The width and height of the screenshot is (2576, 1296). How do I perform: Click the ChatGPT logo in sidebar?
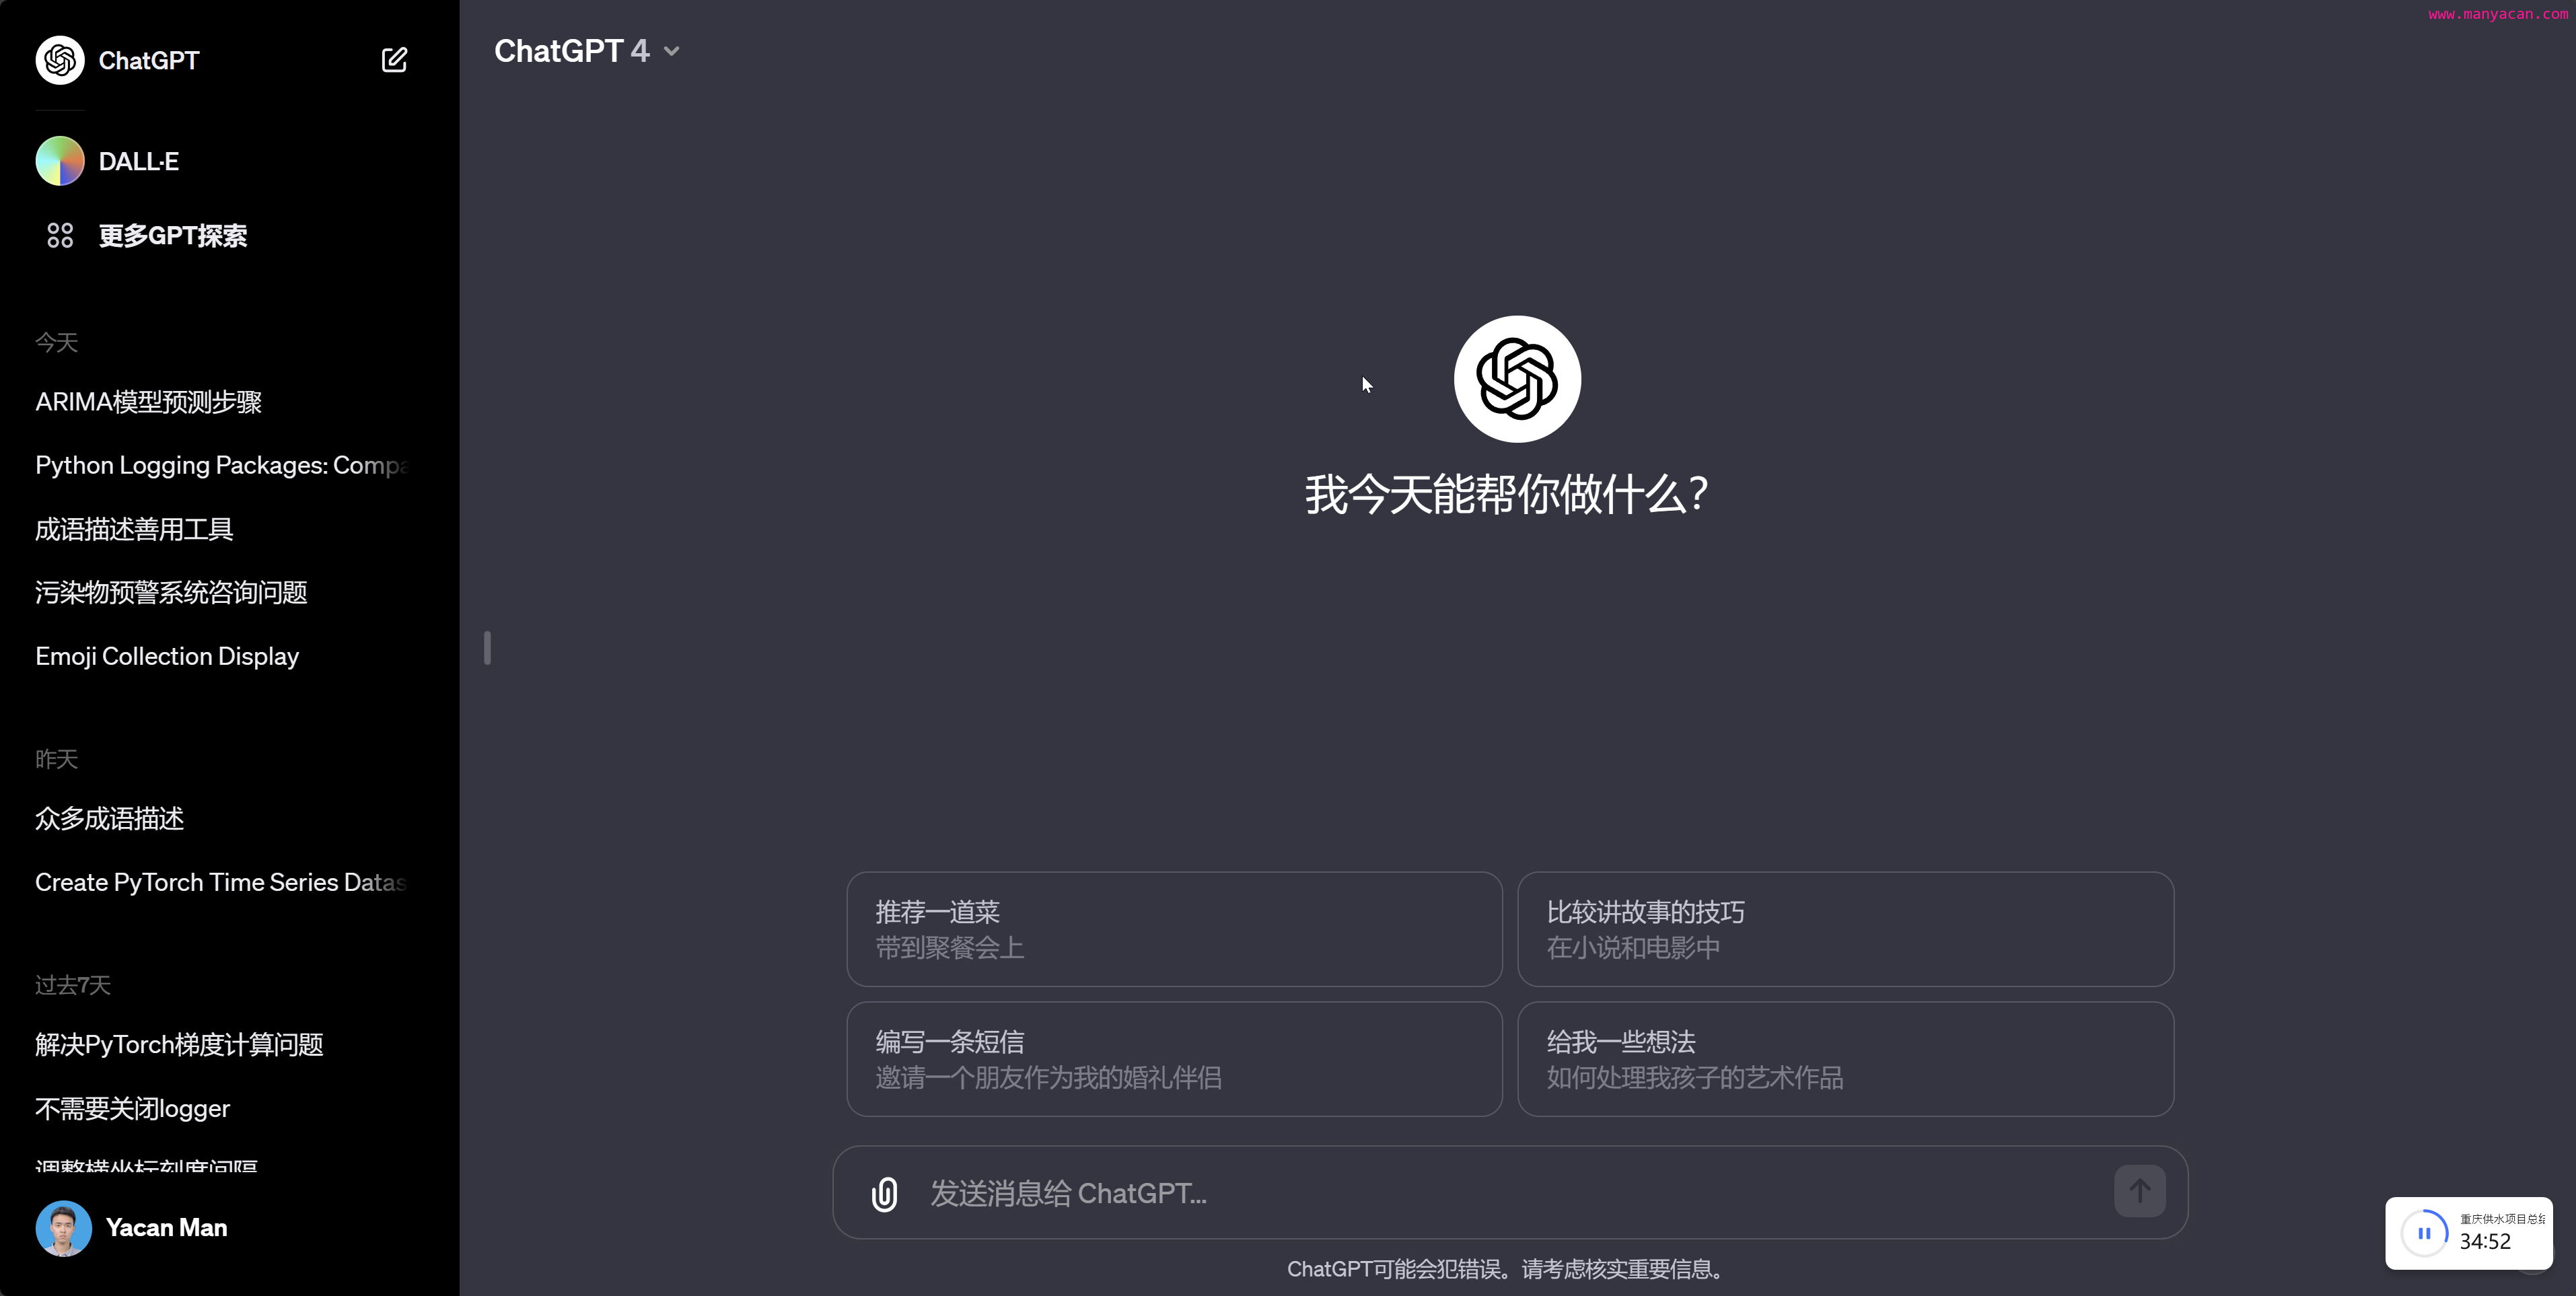click(x=60, y=60)
